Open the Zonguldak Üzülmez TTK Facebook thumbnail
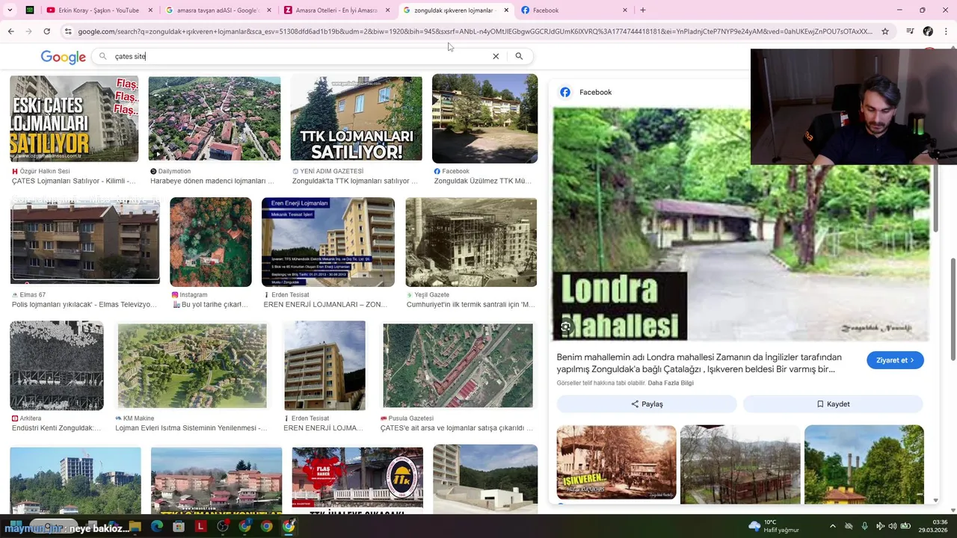Screen dimensions: 957x538 pyautogui.click(x=484, y=118)
